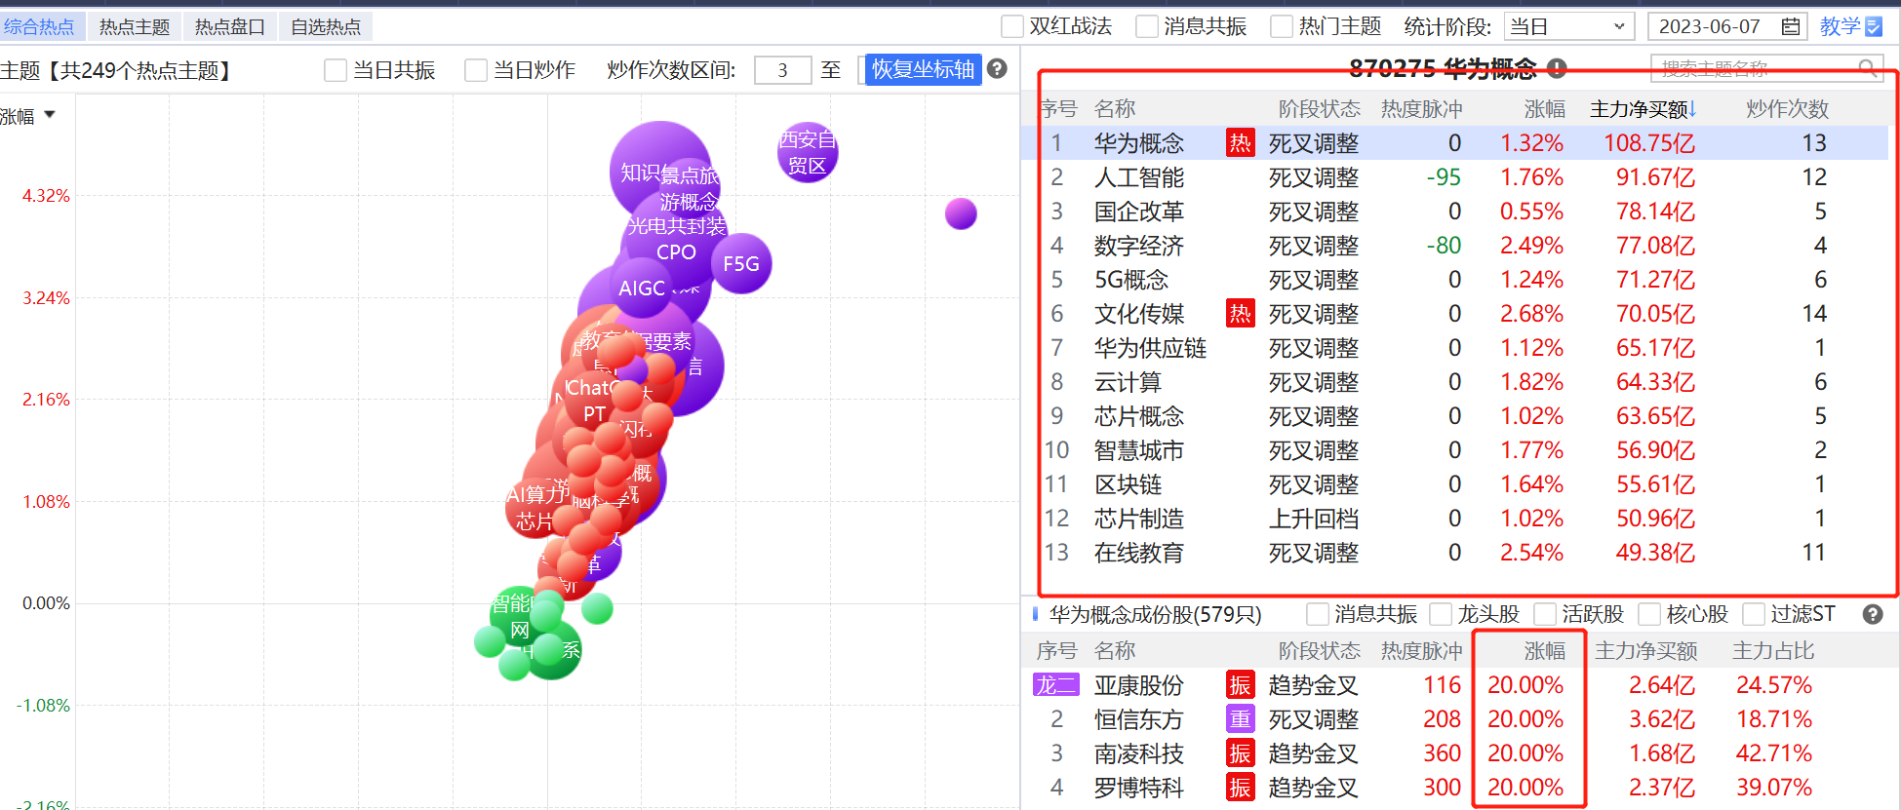Sort constituent stocks by 涨幅 header

(x=1544, y=651)
